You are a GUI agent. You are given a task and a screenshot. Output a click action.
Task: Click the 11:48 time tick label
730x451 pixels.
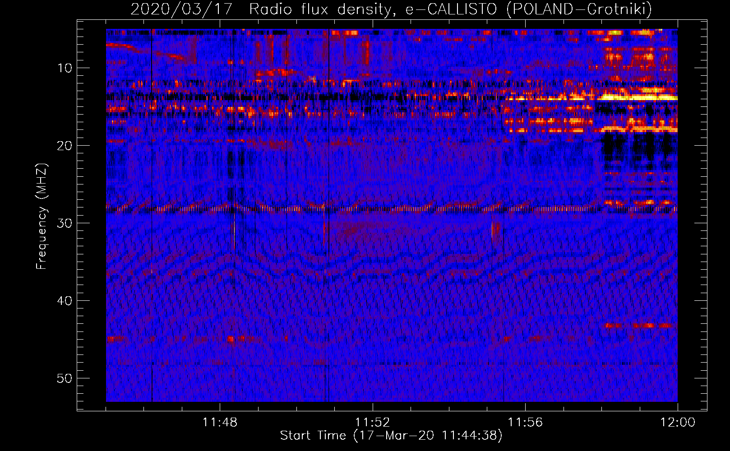click(220, 423)
